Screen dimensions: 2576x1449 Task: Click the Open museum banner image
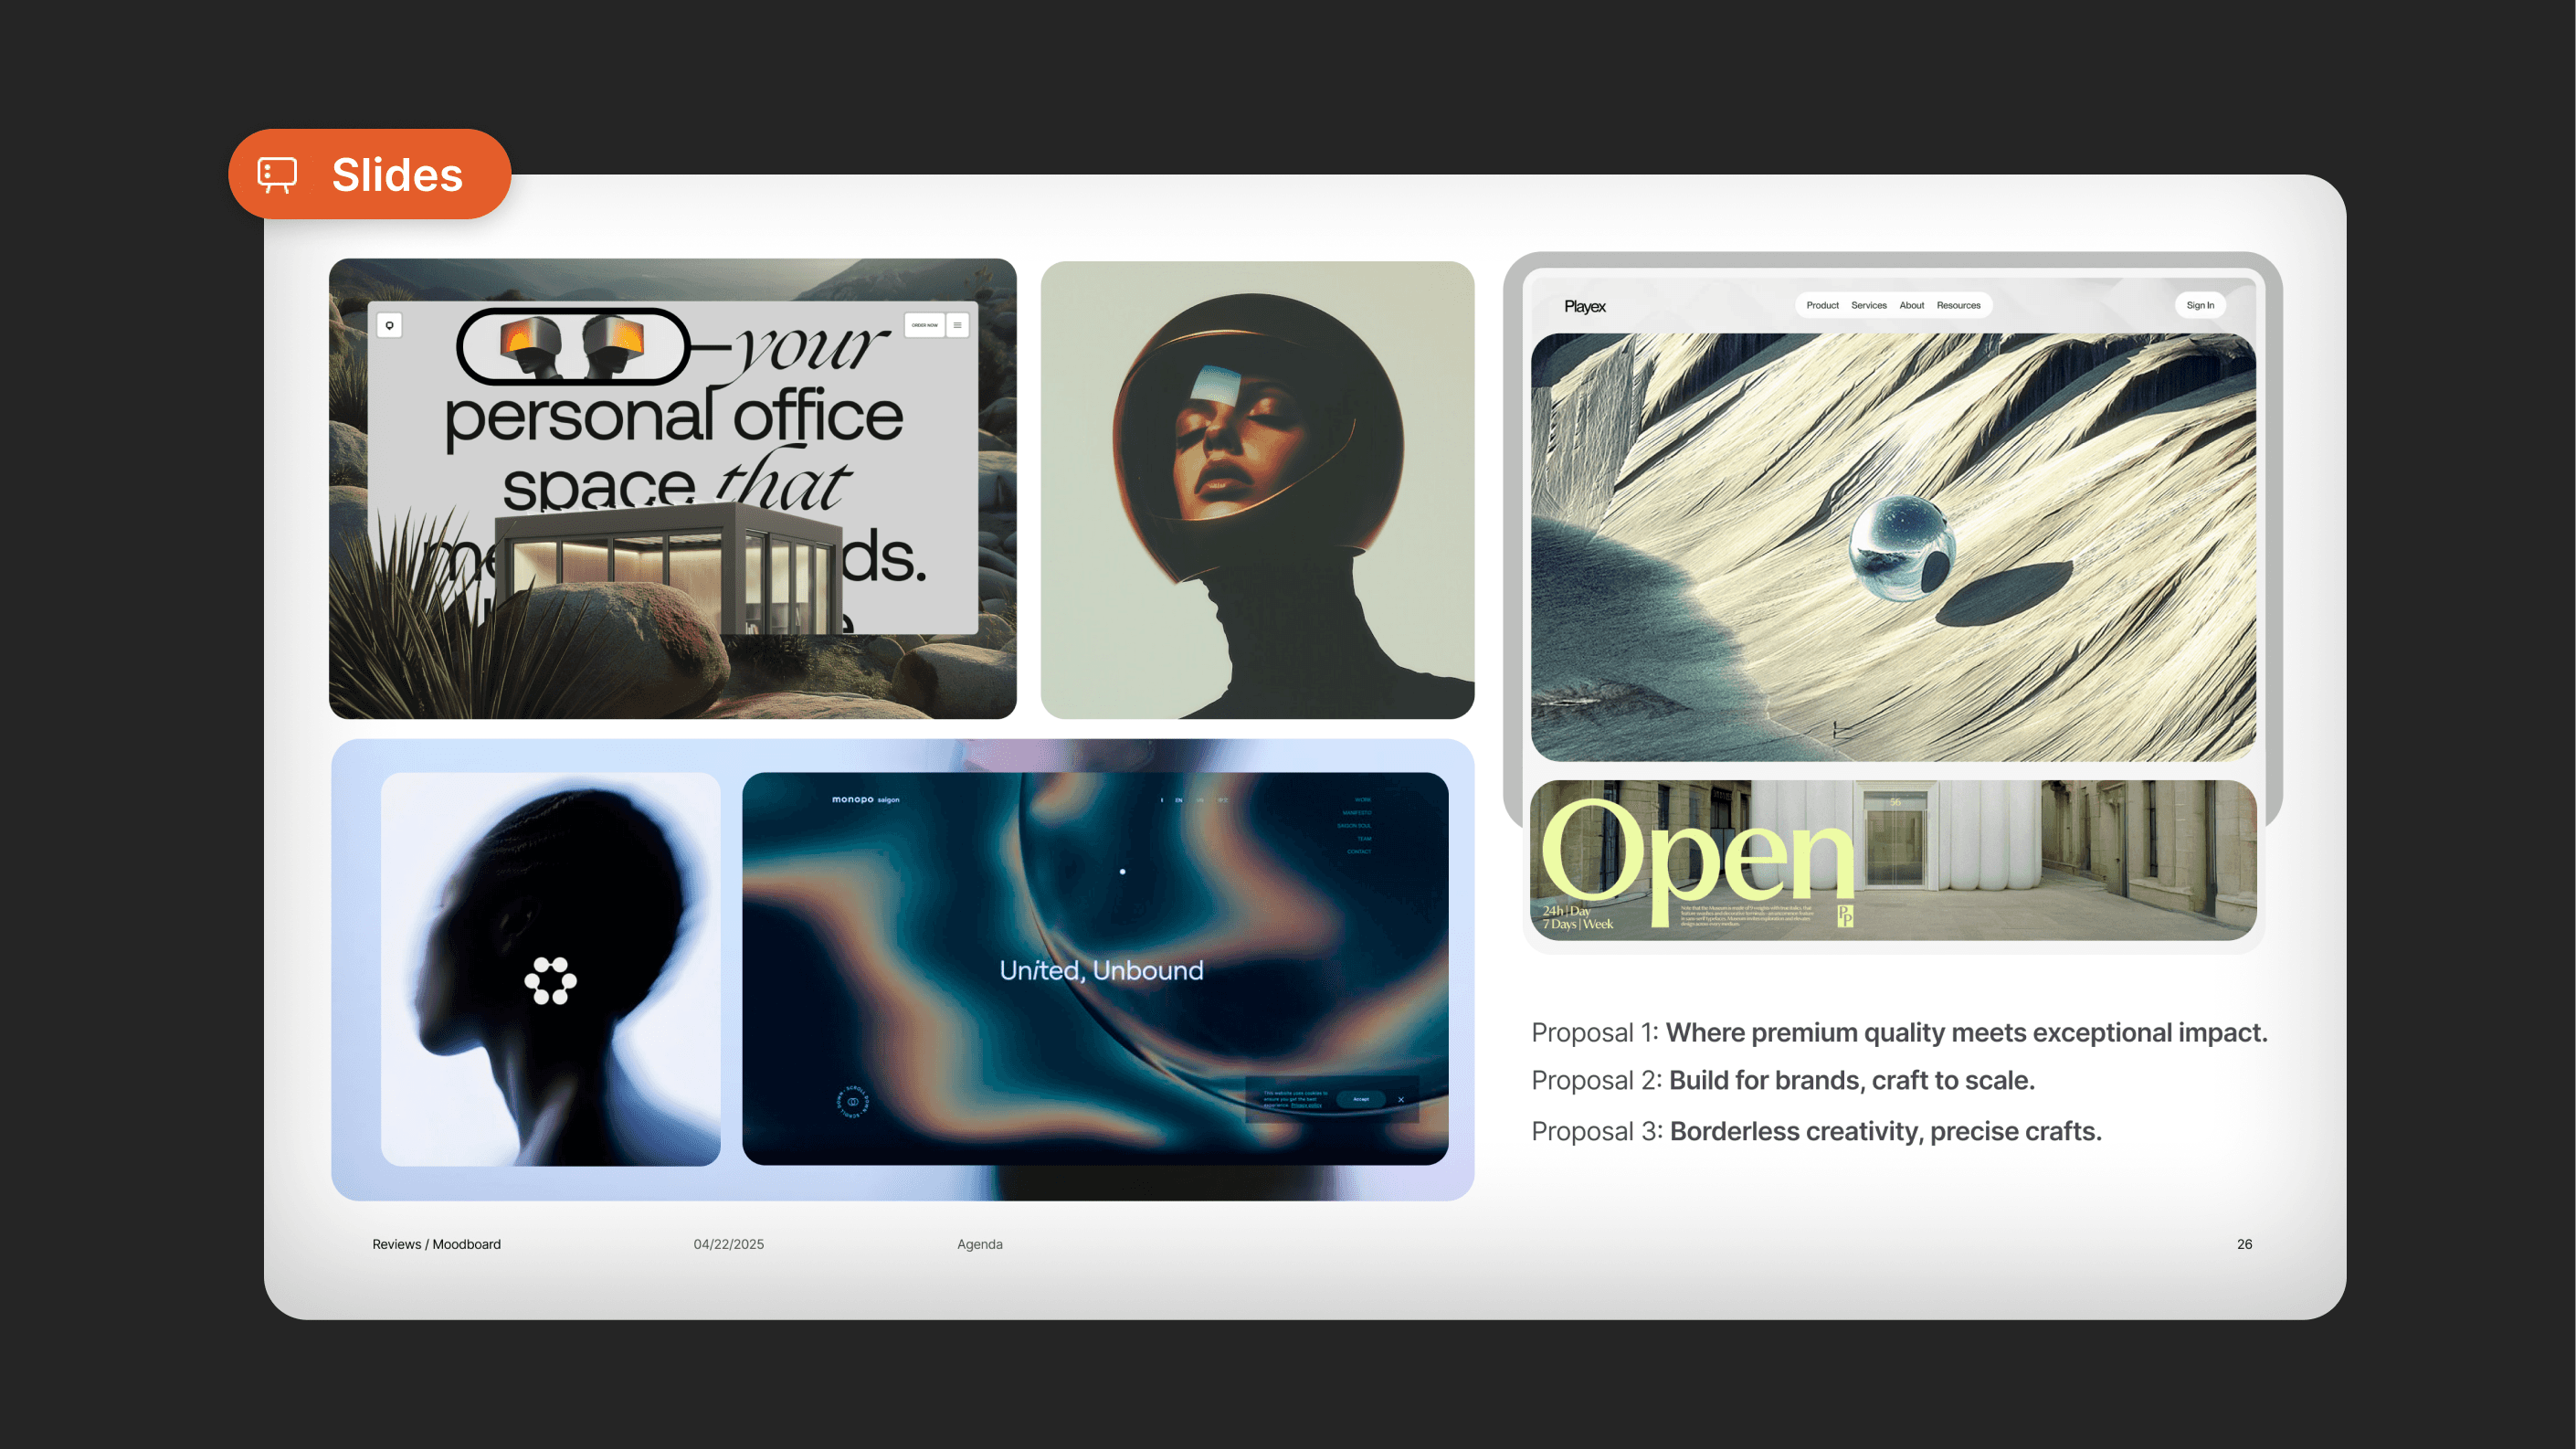coord(1893,860)
